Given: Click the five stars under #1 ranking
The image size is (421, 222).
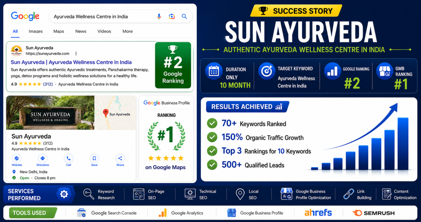Looking at the screenshot, I should tap(166, 158).
